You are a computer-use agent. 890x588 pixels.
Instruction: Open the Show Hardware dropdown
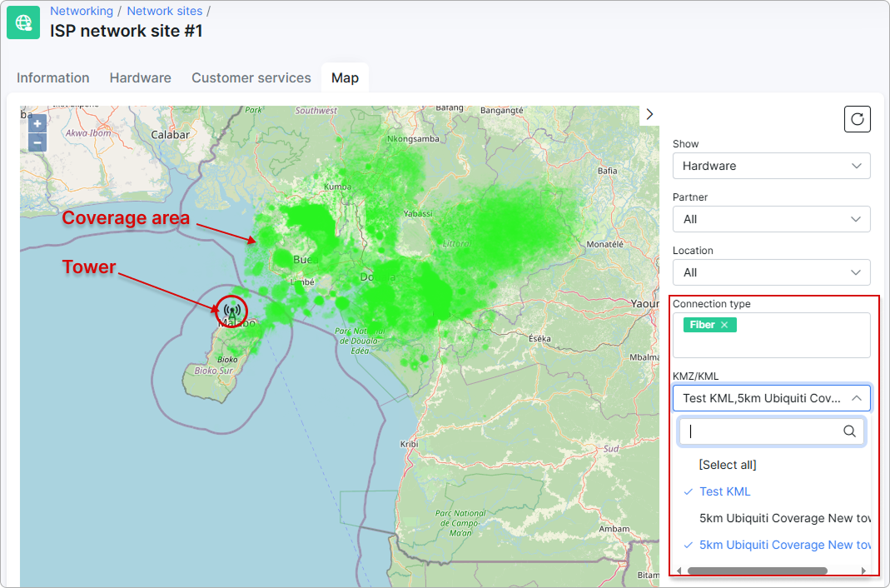click(772, 166)
